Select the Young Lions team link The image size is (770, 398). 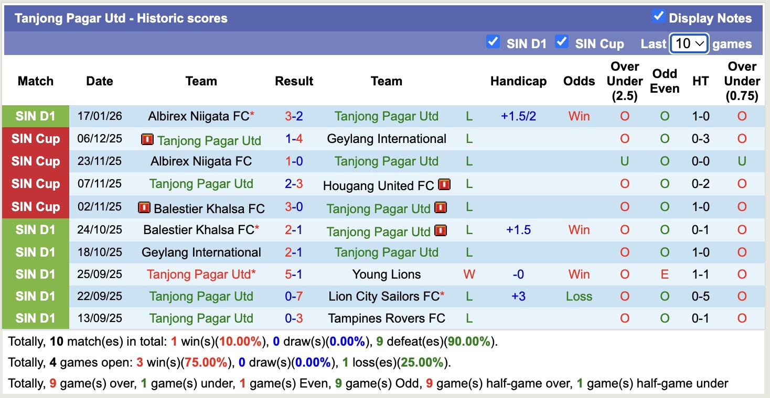point(387,274)
